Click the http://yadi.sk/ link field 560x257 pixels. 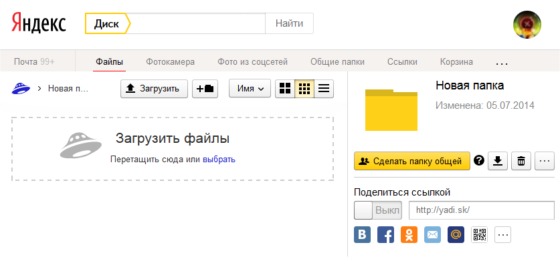pos(482,210)
